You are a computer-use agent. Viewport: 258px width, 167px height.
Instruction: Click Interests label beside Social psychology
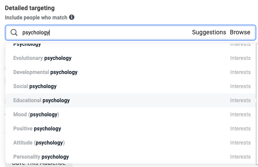click(240, 86)
